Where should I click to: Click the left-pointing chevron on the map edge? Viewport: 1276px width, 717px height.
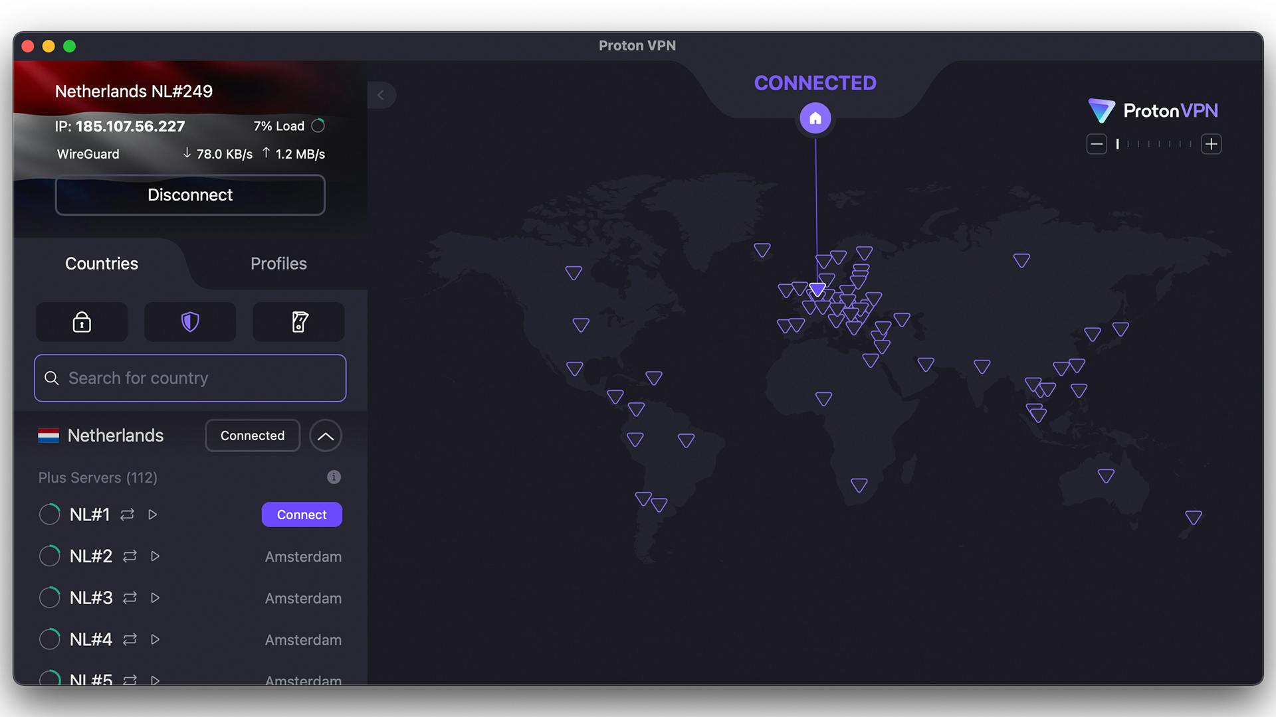[381, 95]
